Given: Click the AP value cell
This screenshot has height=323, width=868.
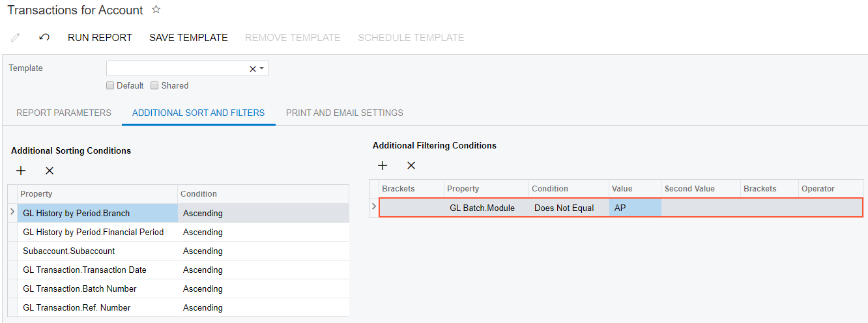Looking at the screenshot, I should point(634,208).
